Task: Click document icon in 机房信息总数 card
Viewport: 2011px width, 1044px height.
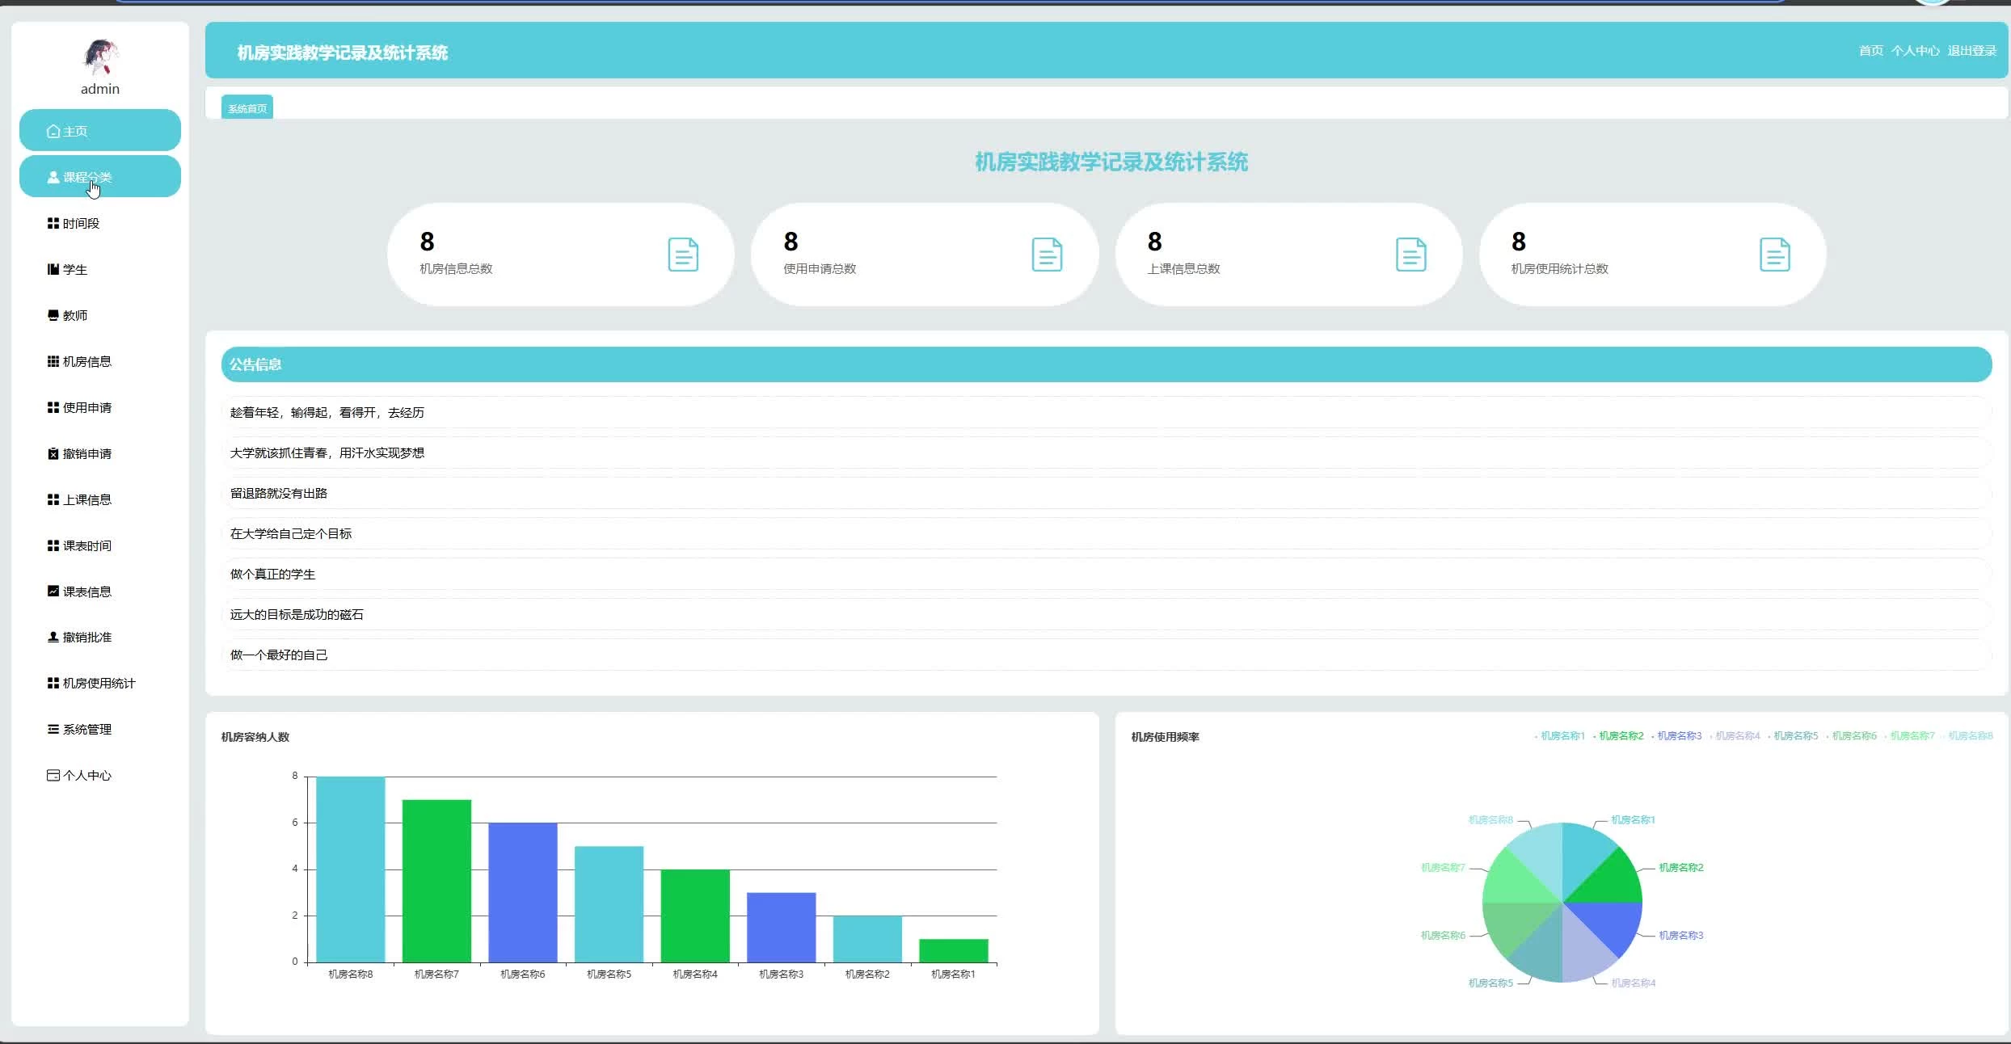Action: (683, 255)
